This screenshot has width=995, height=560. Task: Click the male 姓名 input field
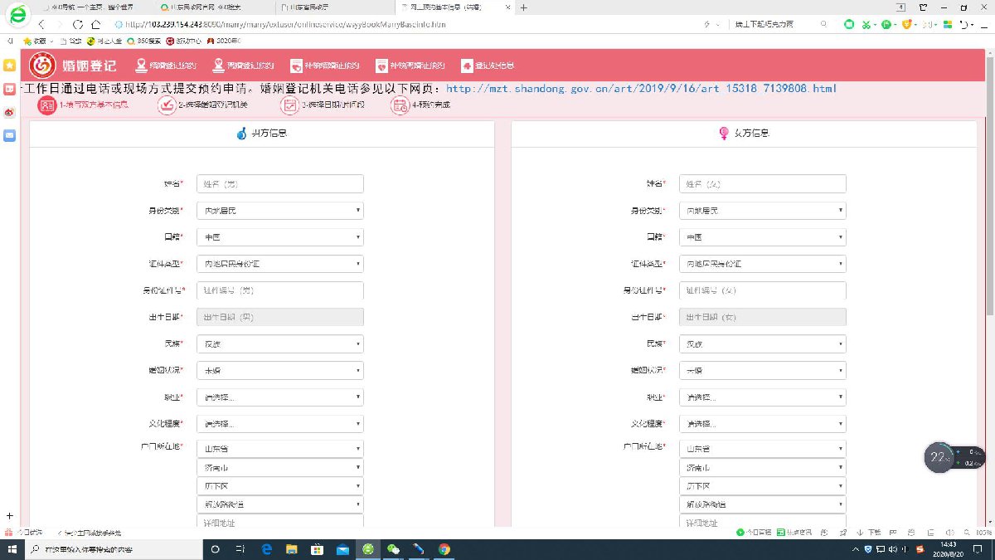coord(279,184)
